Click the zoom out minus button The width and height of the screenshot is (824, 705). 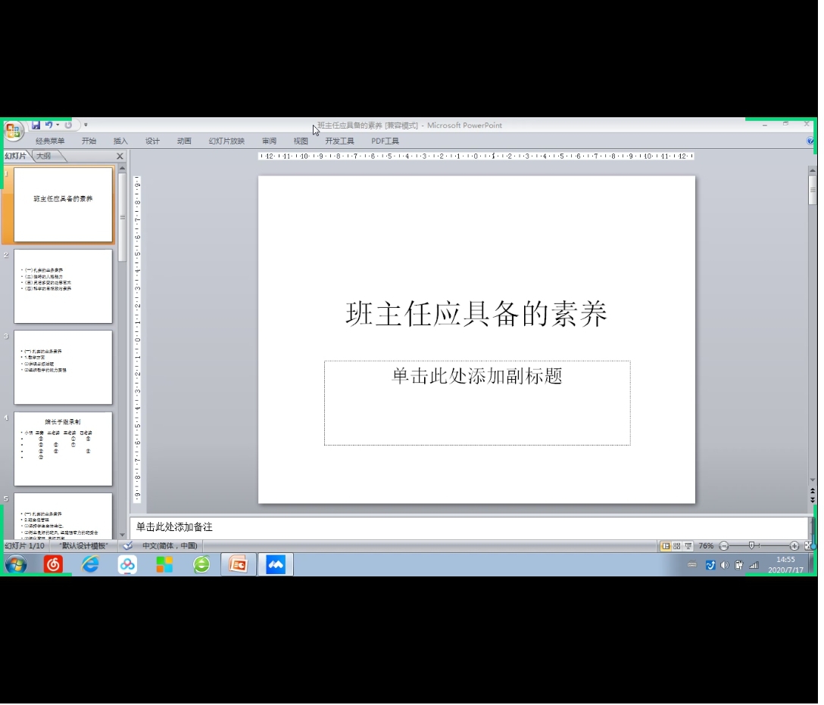pos(723,546)
